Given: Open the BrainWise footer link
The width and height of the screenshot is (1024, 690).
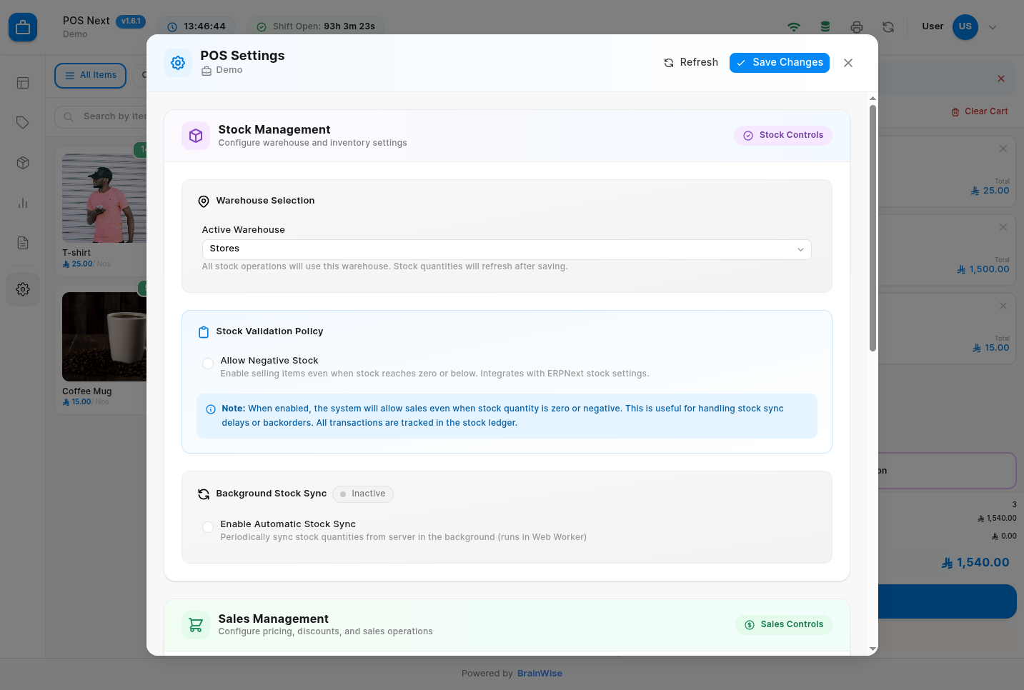Looking at the screenshot, I should coord(540,674).
